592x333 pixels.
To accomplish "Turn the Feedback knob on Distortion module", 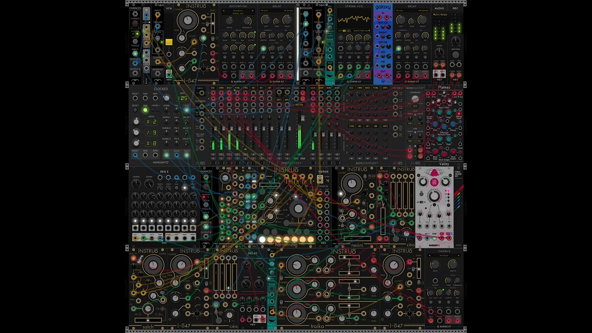I will pyautogui.click(x=247, y=21).
